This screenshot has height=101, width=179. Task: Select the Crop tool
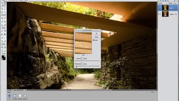click(2, 47)
